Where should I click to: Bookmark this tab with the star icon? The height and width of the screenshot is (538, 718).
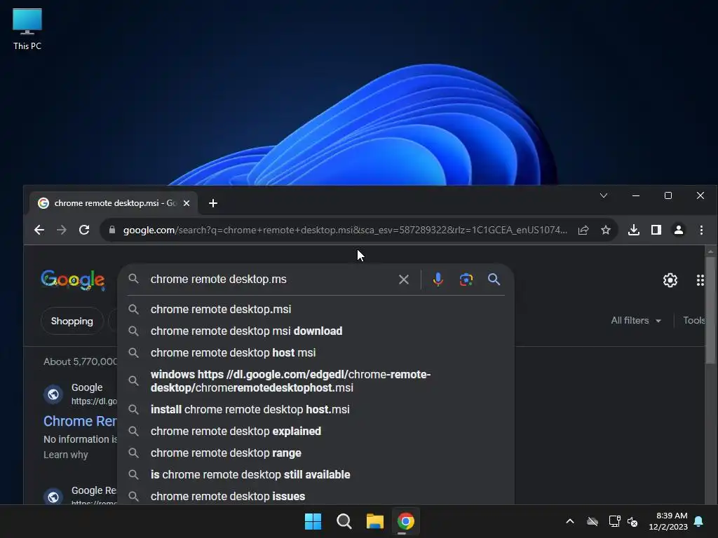605,230
